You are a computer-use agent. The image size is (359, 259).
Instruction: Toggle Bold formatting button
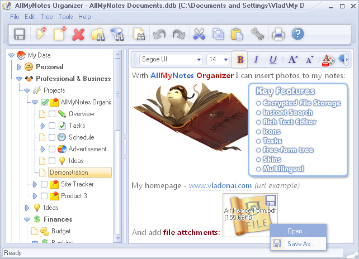pyautogui.click(x=240, y=60)
